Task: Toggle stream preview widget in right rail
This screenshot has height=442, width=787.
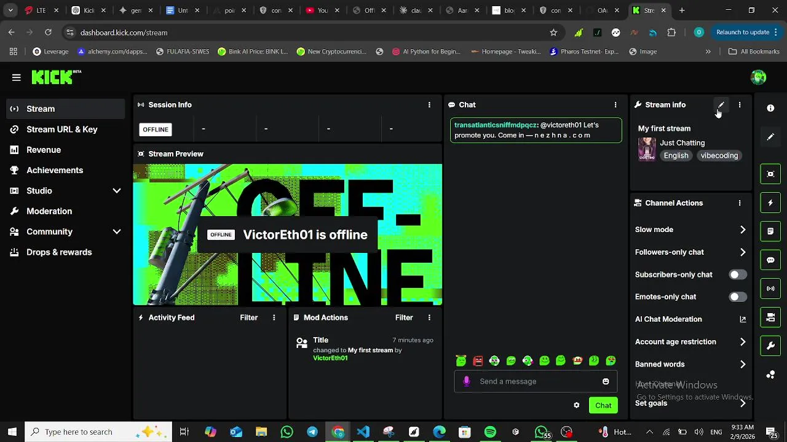Action: point(770,174)
